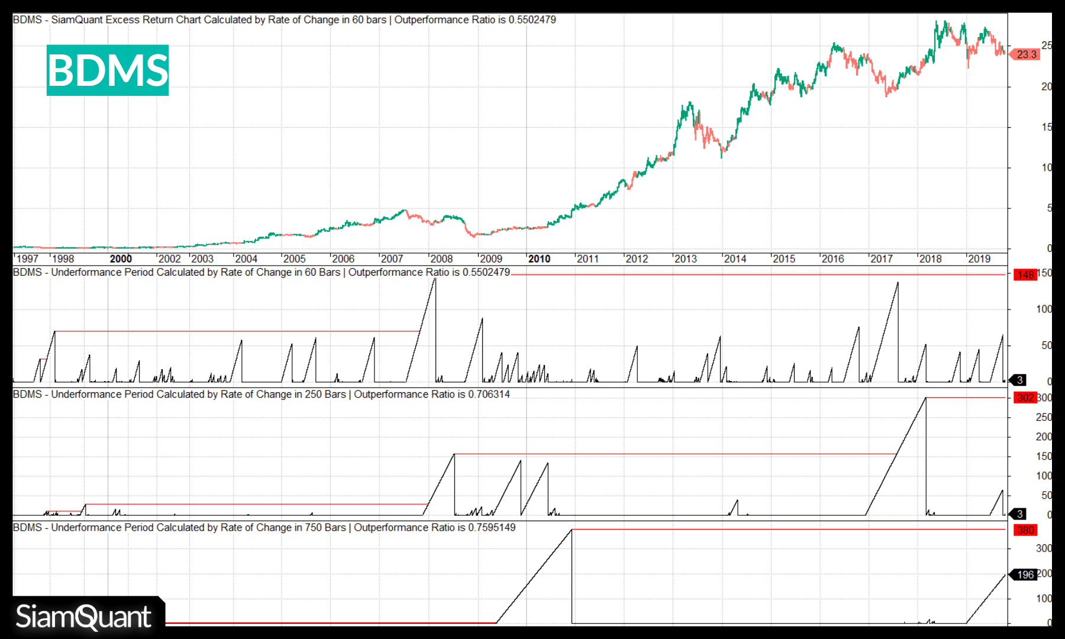Click the black 3 tag in 250-bar panel
This screenshot has width=1065, height=639.
pyautogui.click(x=1020, y=514)
